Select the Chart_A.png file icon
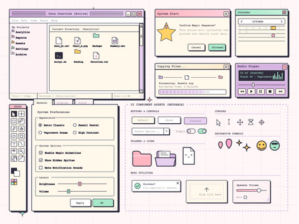The image size is (299, 224). pos(77,40)
